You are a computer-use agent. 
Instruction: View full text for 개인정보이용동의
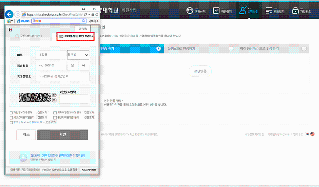(42, 112)
